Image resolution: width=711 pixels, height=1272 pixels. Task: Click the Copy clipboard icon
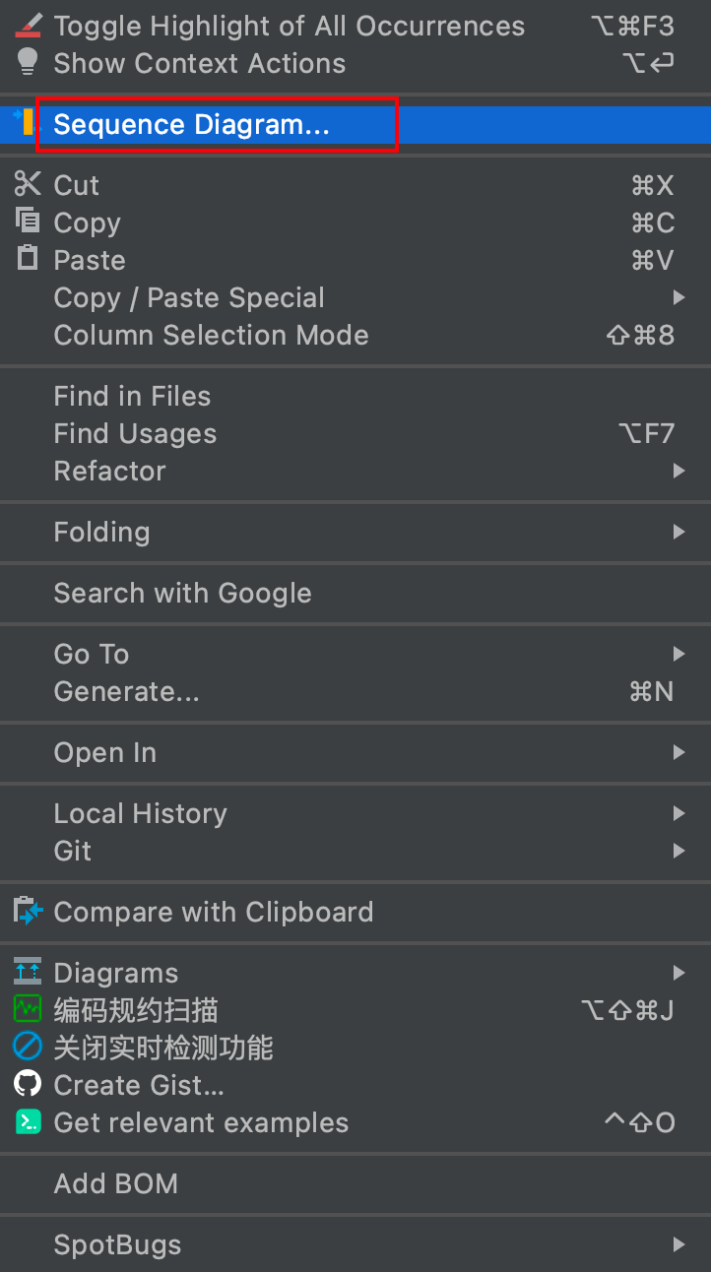pos(27,222)
